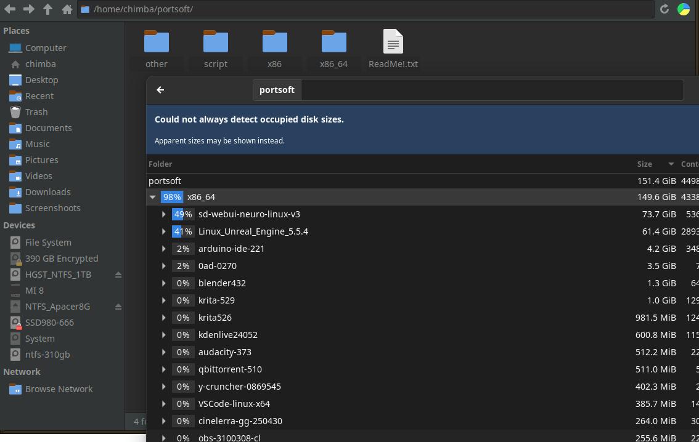Collapse the x86_64 tree row

[152, 197]
